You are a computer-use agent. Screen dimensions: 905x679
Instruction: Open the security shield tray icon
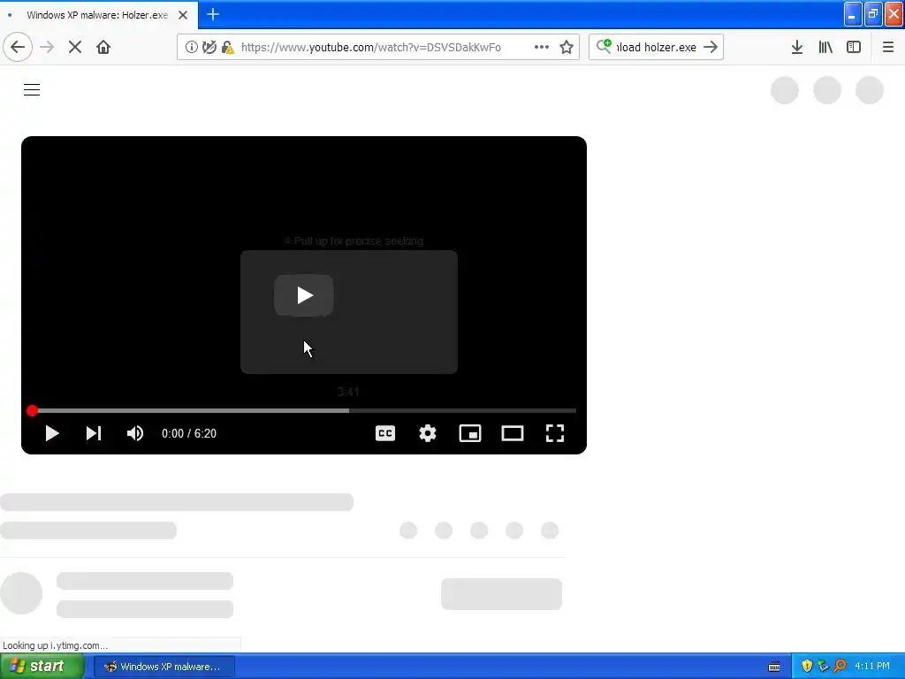(x=807, y=667)
